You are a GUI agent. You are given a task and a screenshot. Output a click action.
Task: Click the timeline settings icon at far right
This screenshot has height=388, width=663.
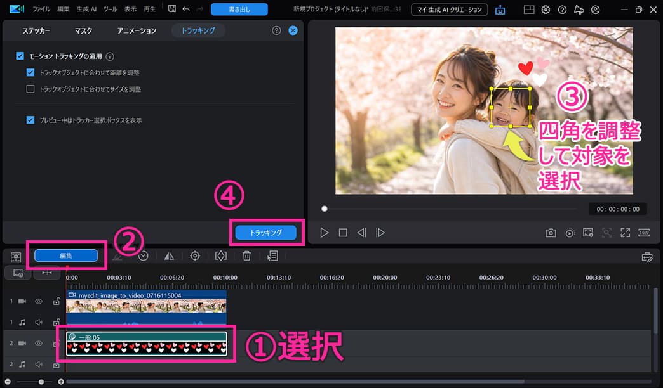[x=647, y=257]
